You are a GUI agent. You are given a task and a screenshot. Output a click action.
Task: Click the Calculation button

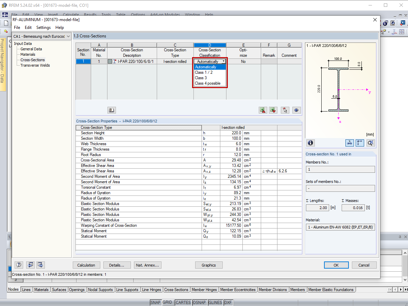86,265
